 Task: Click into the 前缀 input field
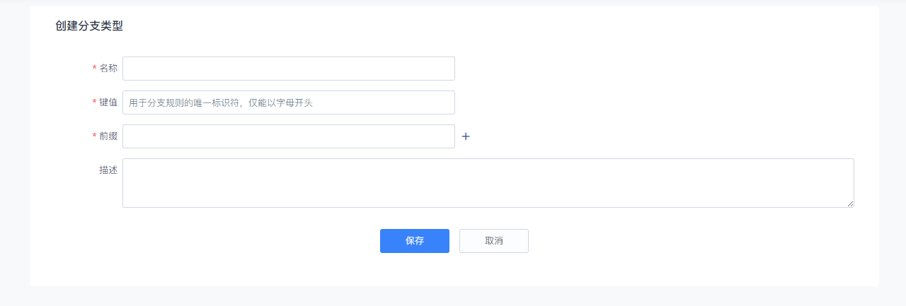[288, 136]
